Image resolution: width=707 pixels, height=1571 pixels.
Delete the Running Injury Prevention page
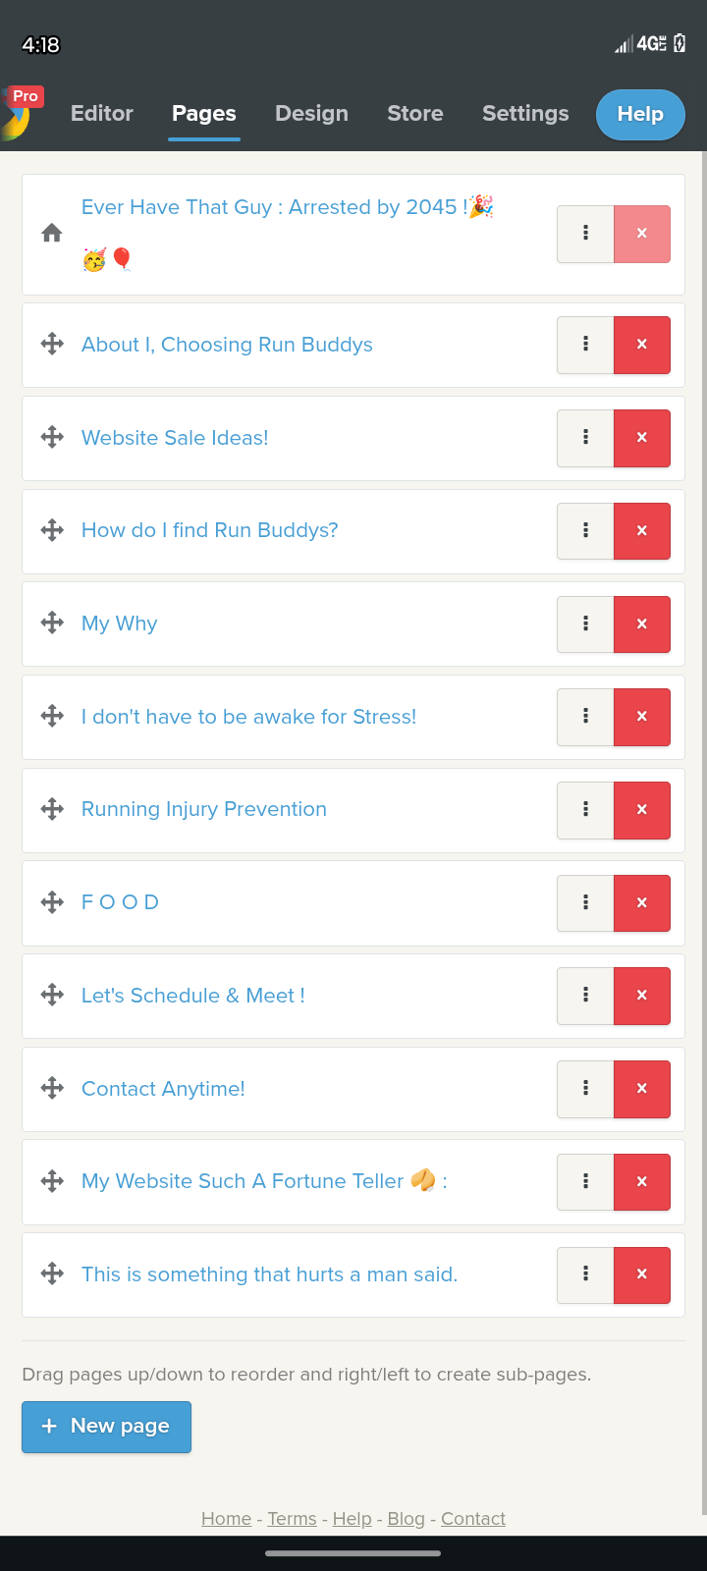641,810
